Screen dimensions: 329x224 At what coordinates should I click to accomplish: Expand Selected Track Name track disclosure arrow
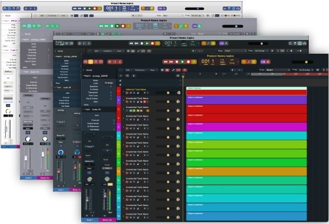pos(123,91)
